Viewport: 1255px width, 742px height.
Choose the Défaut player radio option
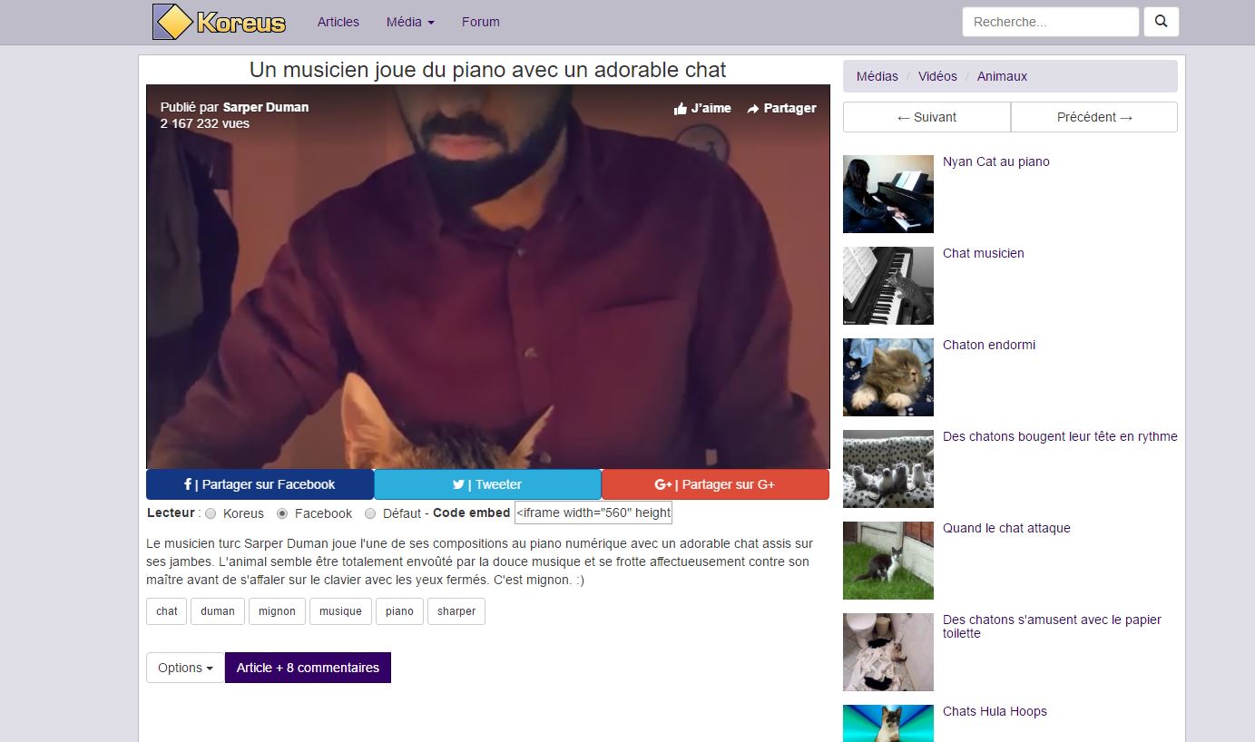[370, 513]
